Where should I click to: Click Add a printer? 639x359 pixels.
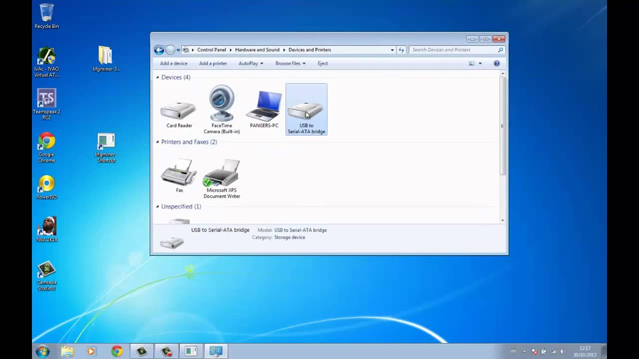pyautogui.click(x=213, y=63)
